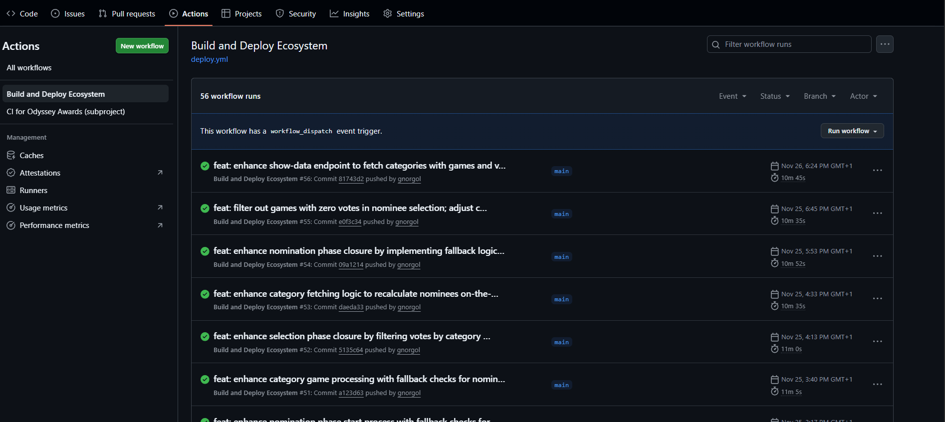This screenshot has height=422, width=945.
Task: Click the external arrow icon beside Performance metrics
Action: pos(160,225)
